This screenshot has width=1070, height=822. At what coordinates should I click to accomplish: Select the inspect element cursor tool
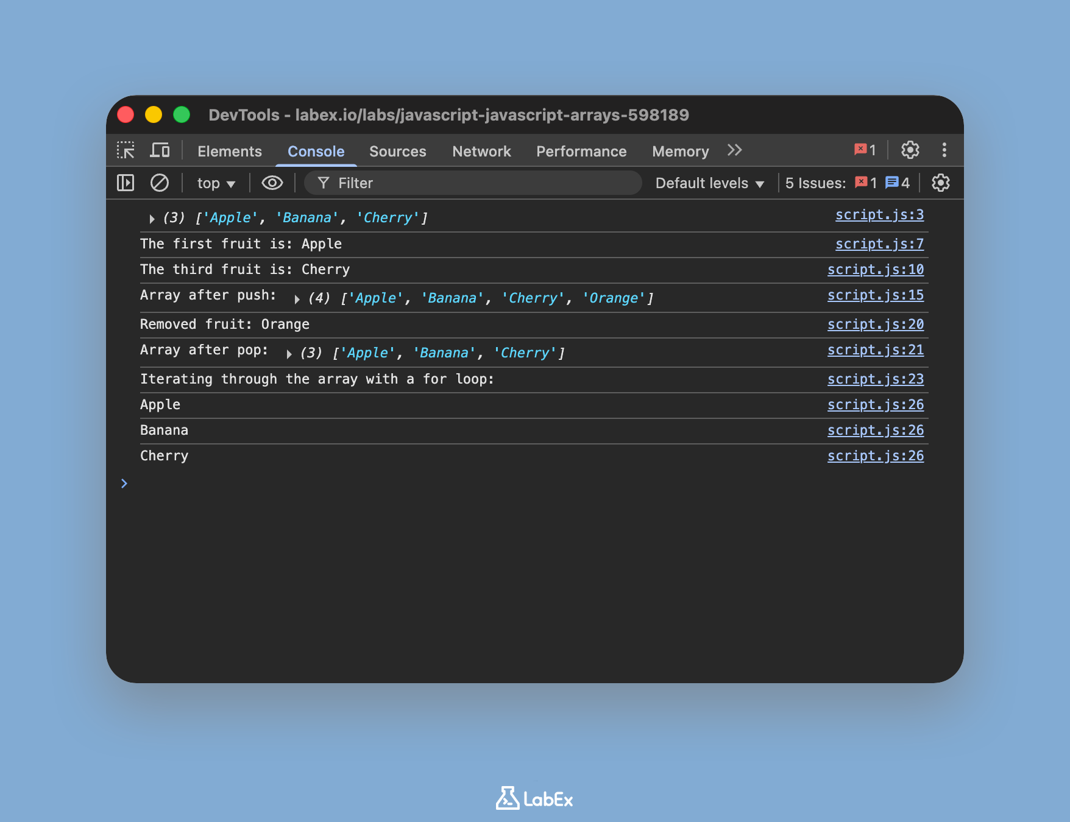[x=126, y=150]
